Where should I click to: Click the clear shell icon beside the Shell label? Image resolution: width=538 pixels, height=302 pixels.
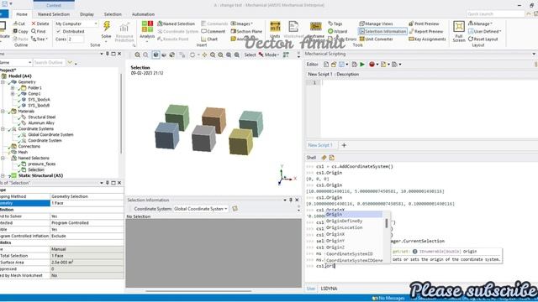click(324, 158)
